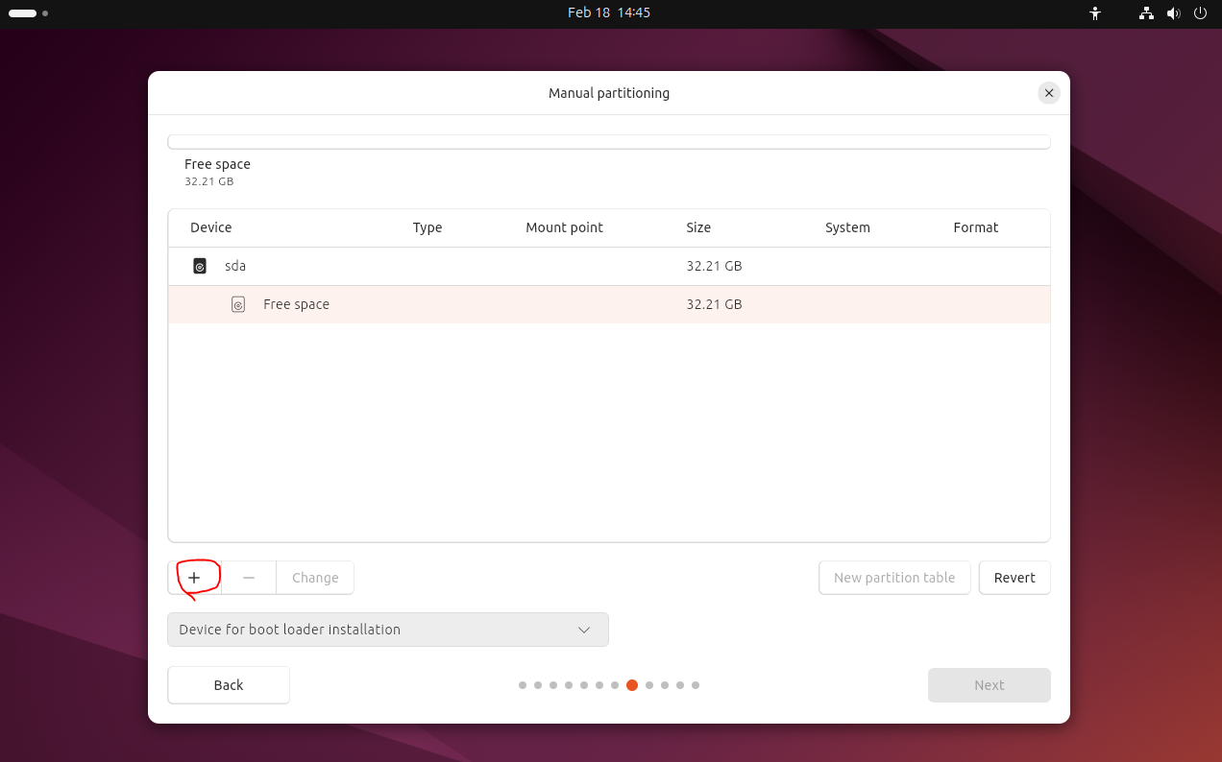
Task: Click the System column header
Action: [847, 227]
